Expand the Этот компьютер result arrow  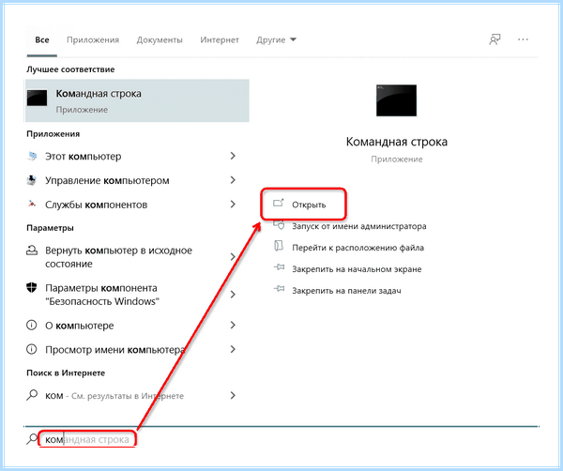pyautogui.click(x=233, y=156)
